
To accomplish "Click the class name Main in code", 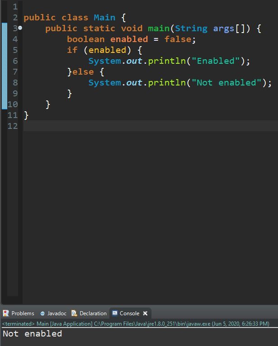I will [x=104, y=18].
